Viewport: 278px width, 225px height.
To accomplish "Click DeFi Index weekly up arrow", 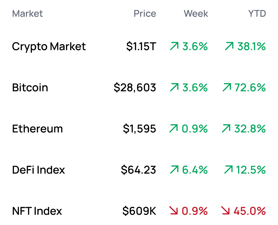I will click(174, 170).
